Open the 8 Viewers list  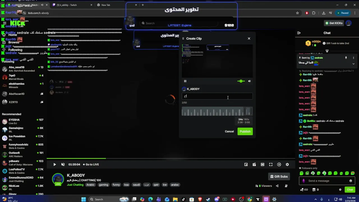(264, 186)
